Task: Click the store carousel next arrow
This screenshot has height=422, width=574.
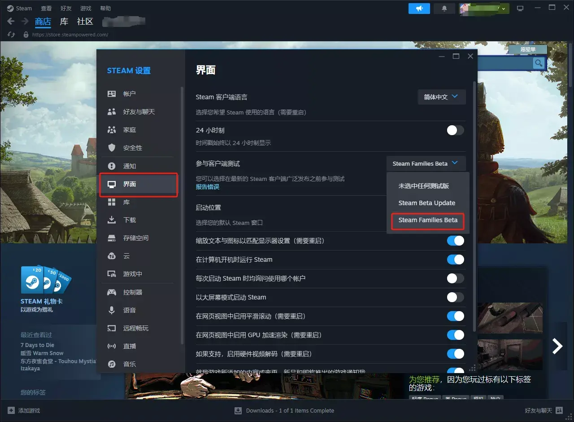Action: tap(557, 346)
